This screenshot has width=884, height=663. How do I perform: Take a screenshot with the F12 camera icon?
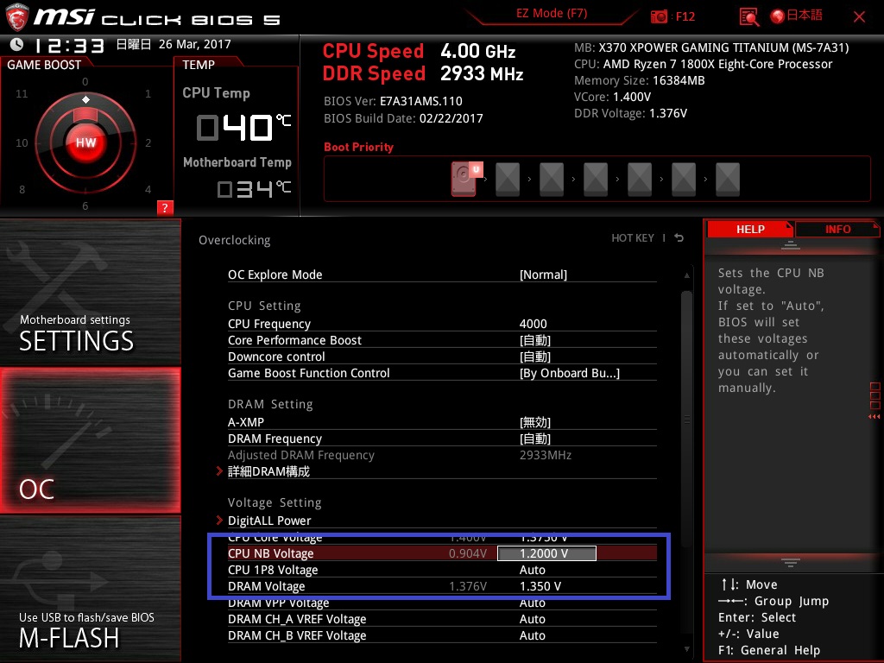tap(659, 16)
